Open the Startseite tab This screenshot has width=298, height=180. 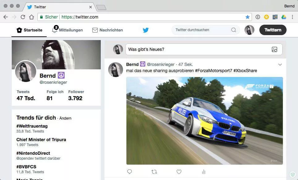pos(29,30)
